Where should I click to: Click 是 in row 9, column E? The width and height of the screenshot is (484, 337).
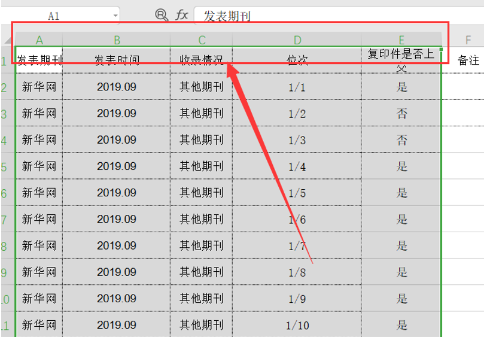(x=401, y=272)
